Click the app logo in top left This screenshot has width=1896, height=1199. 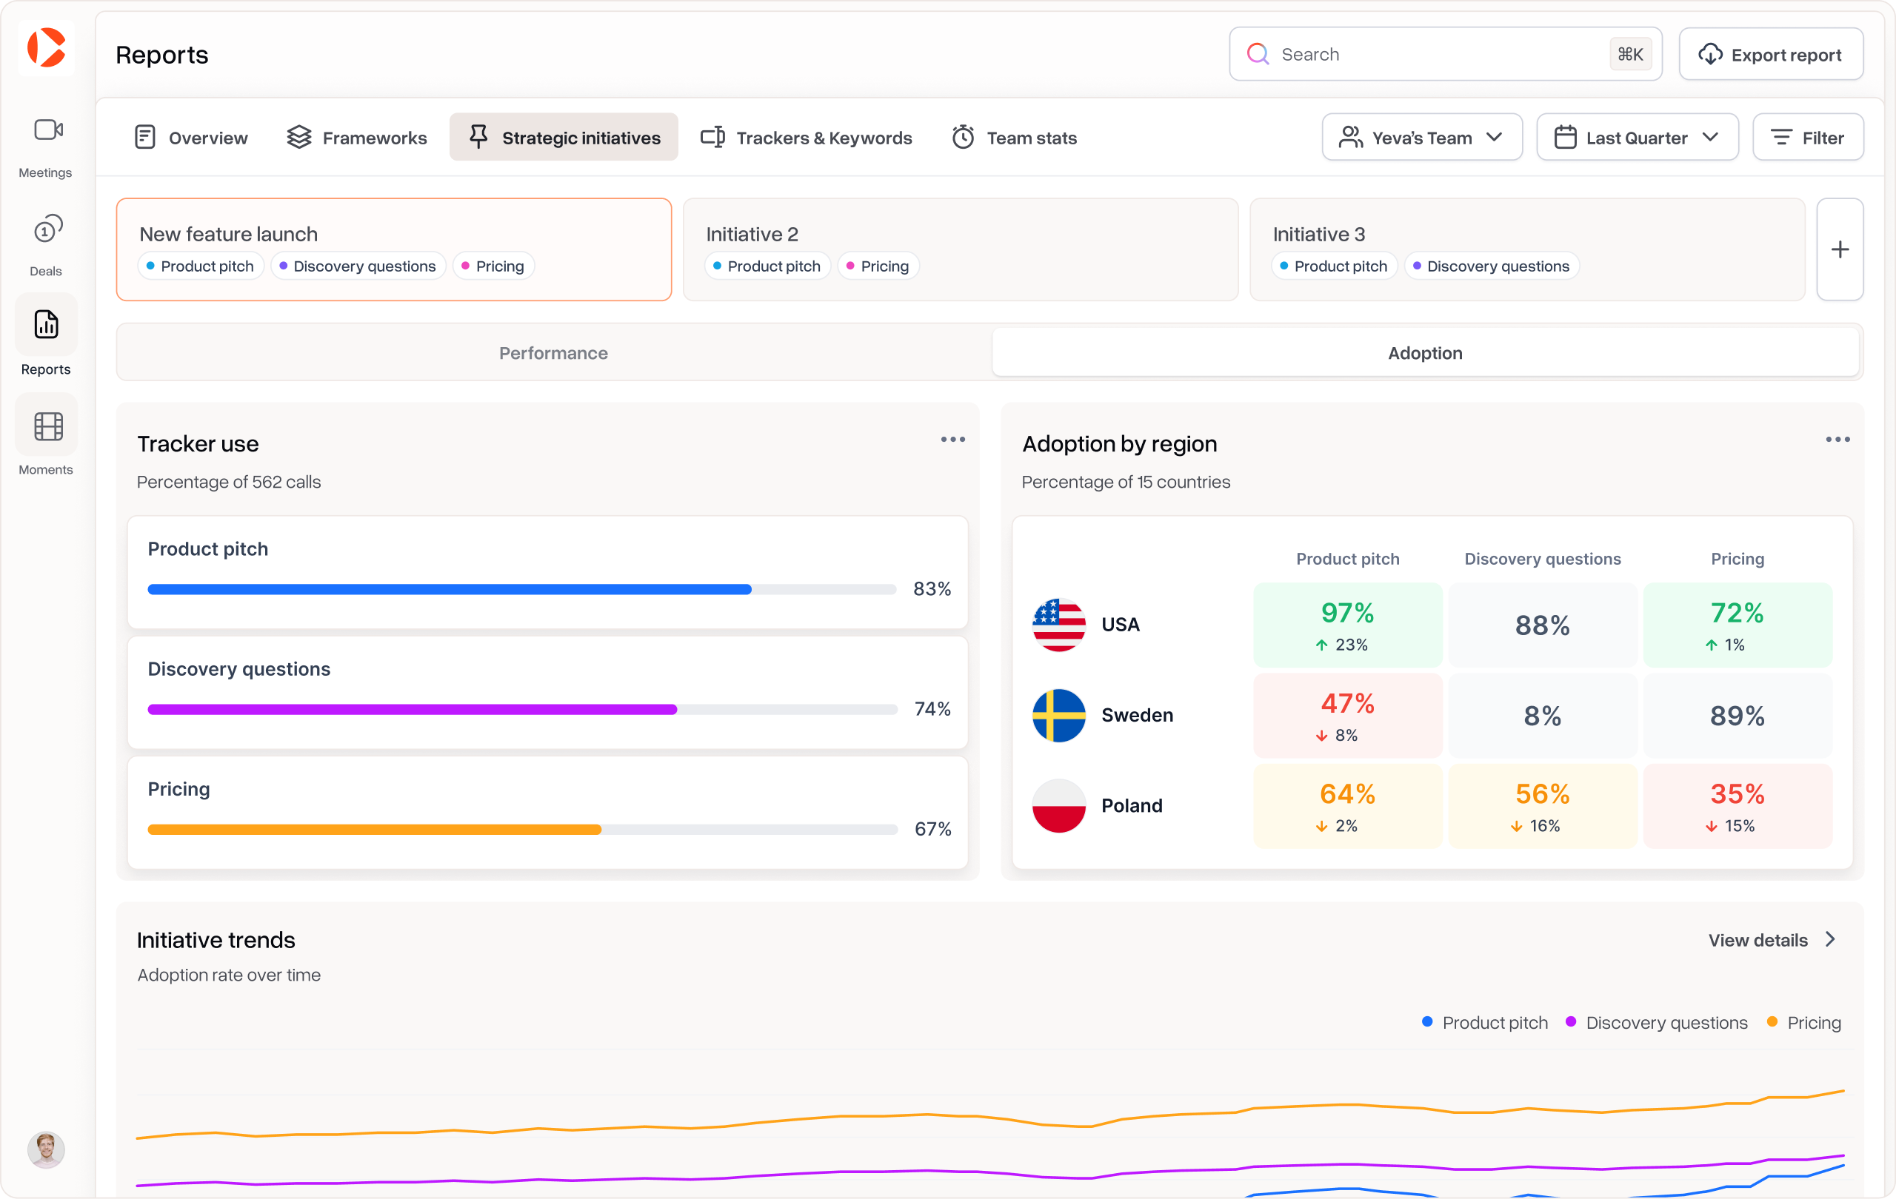point(46,48)
